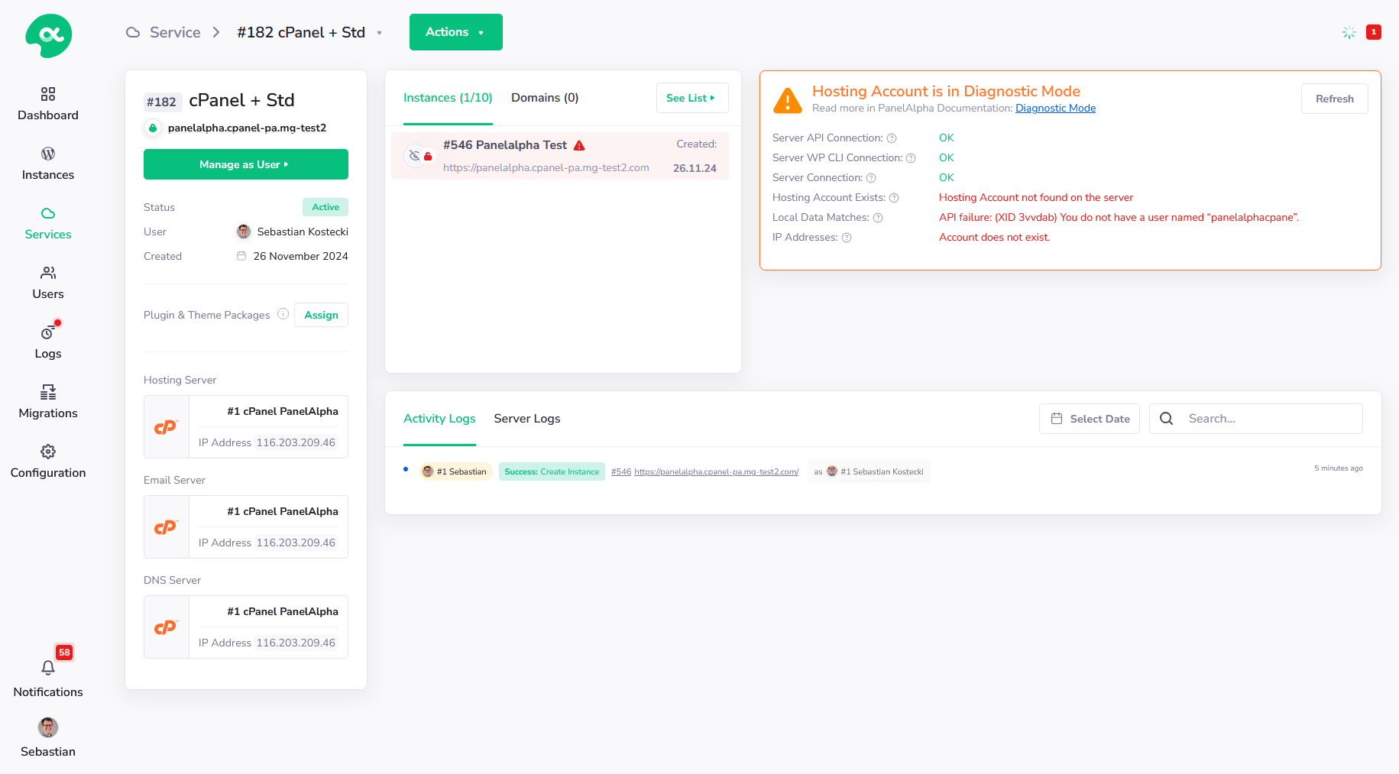1399x774 pixels.
Task: Click help icon next to IP Addresses
Action: [847, 238]
